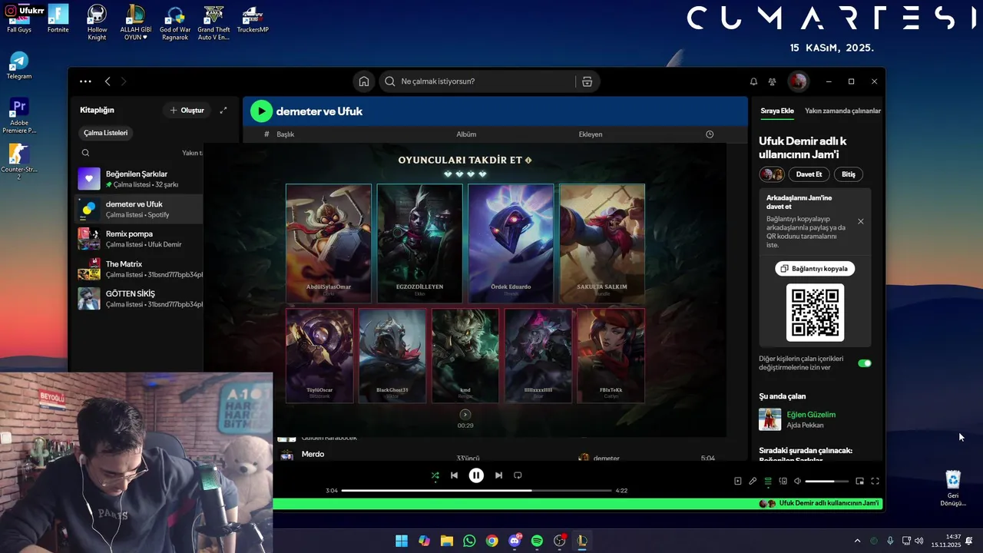Open the Beğenilen Şarkılar playlist
This screenshot has height=553, width=983.
click(138, 179)
